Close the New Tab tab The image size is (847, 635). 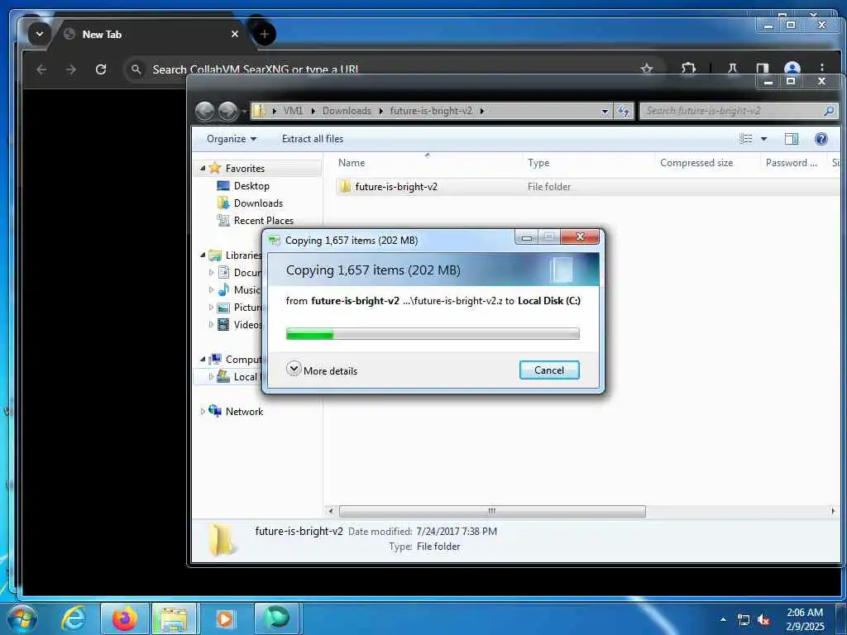click(235, 34)
